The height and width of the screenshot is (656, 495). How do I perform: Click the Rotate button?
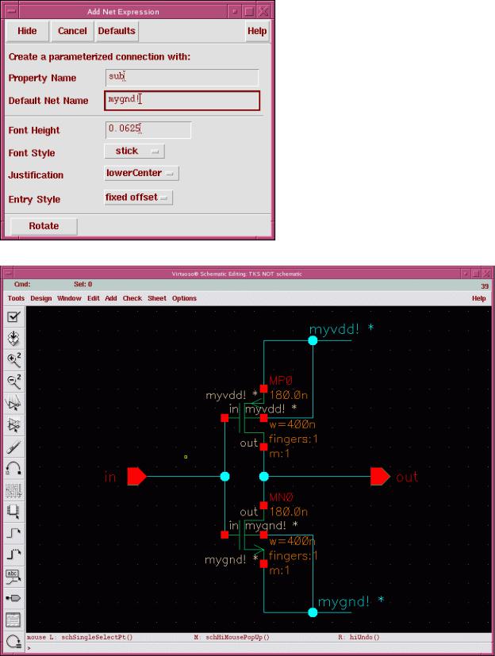tap(44, 226)
